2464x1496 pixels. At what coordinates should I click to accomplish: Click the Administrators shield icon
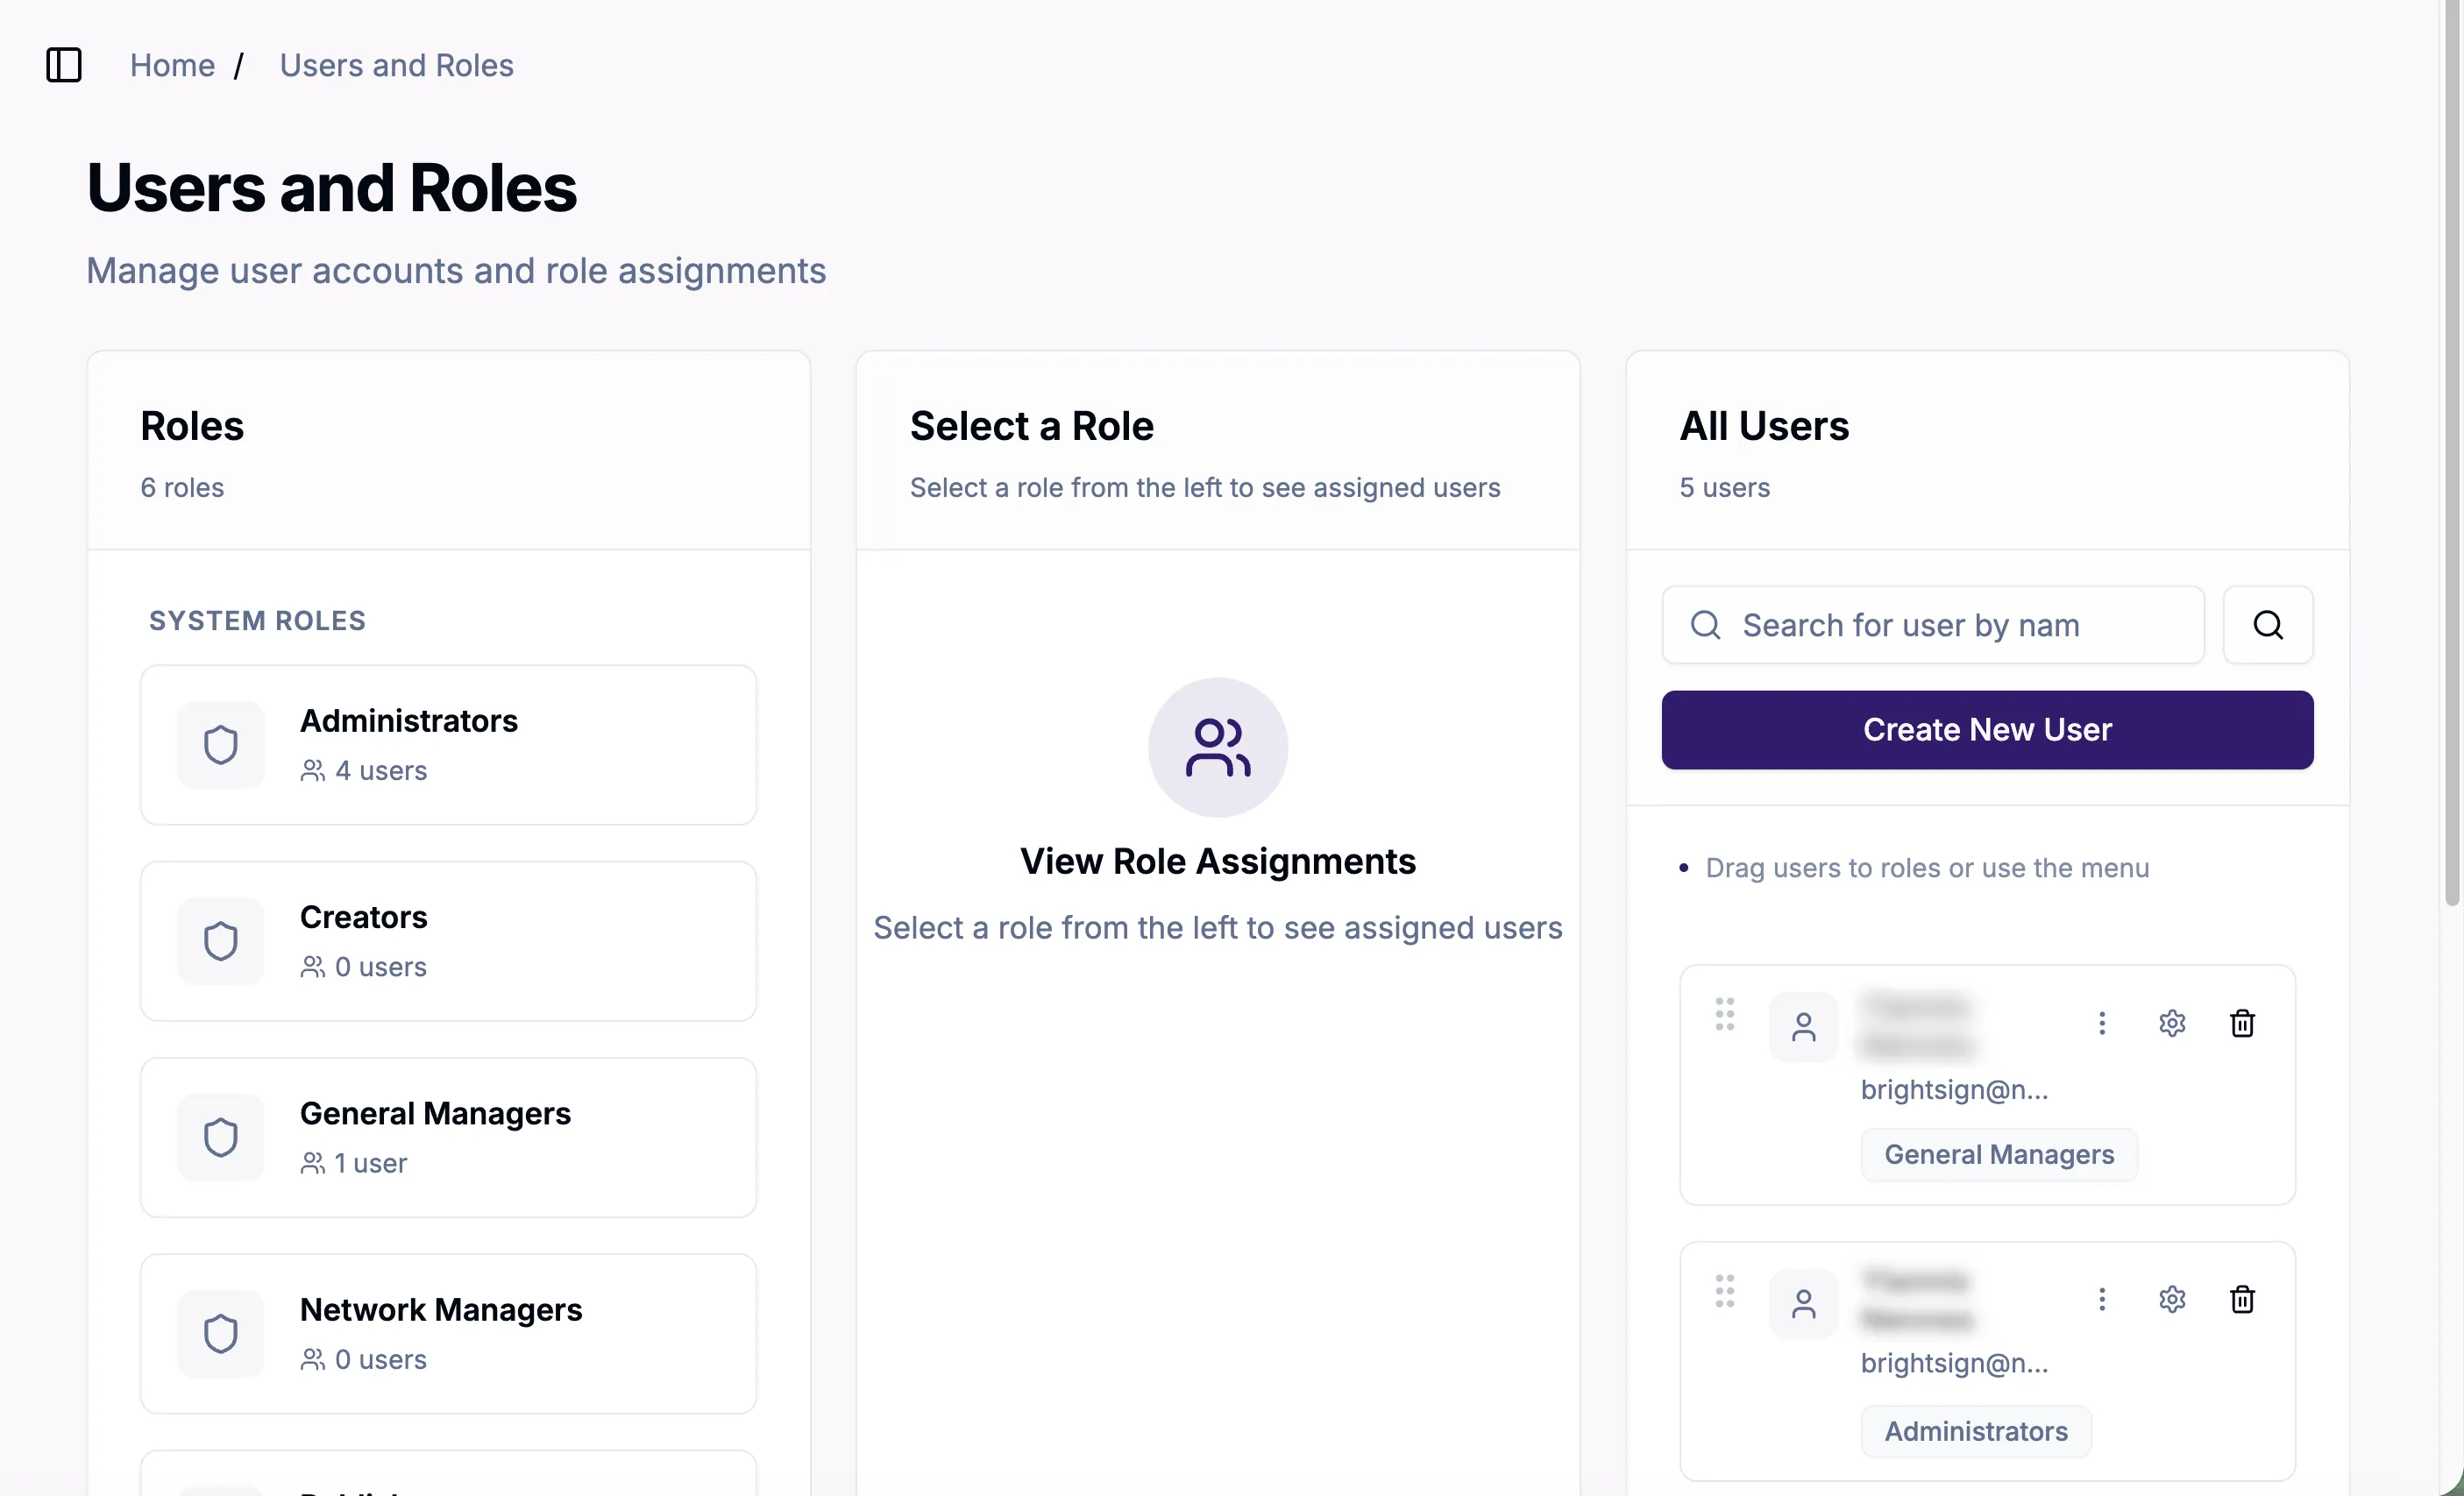tap(221, 745)
